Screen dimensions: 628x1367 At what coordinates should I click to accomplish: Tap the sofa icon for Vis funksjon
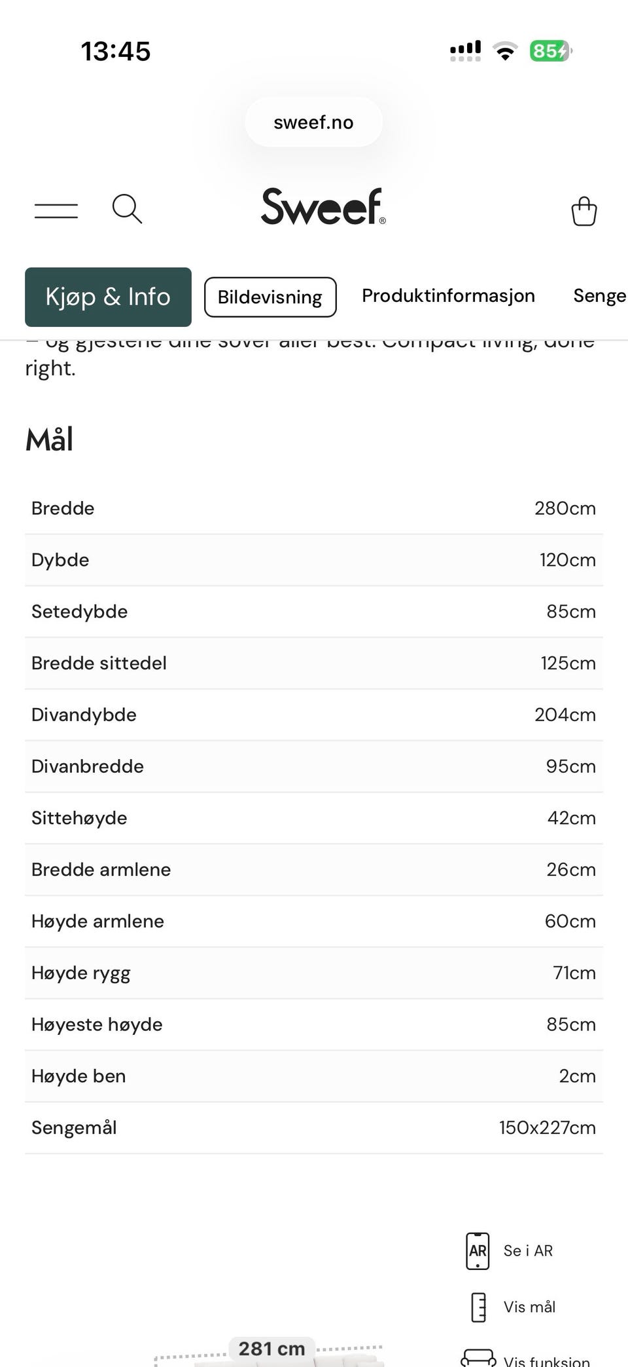pyautogui.click(x=478, y=1357)
